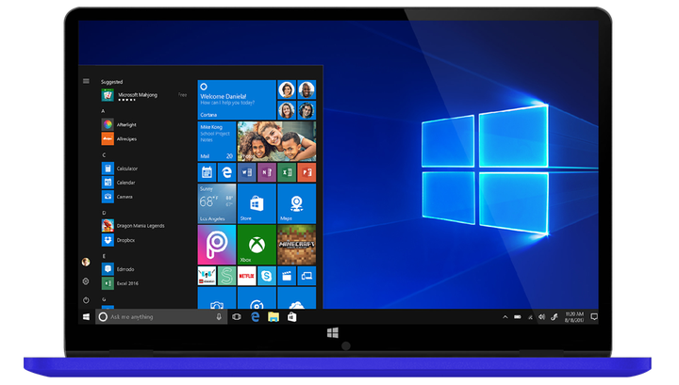The width and height of the screenshot is (679, 385).
Task: Click the Ask me anything search box
Action: (x=161, y=316)
